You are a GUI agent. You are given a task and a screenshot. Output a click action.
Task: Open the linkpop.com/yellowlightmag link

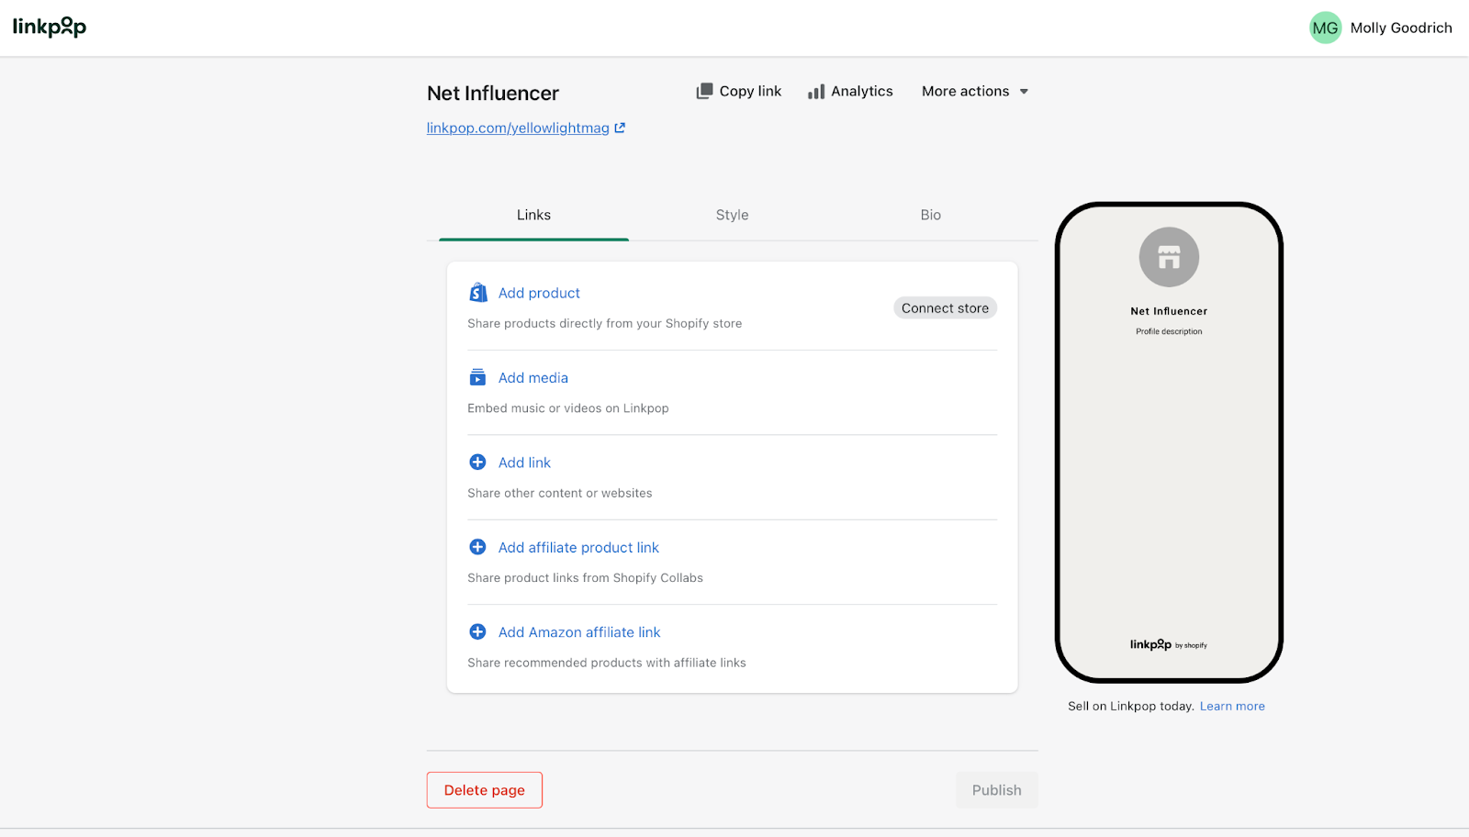(x=518, y=128)
